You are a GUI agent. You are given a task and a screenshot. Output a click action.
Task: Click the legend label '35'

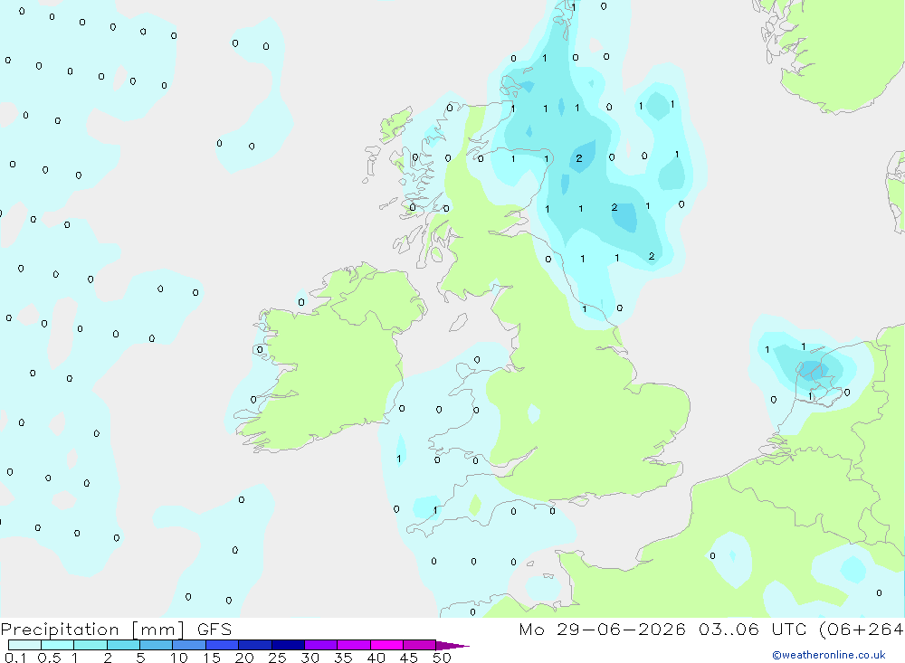[x=343, y=658]
